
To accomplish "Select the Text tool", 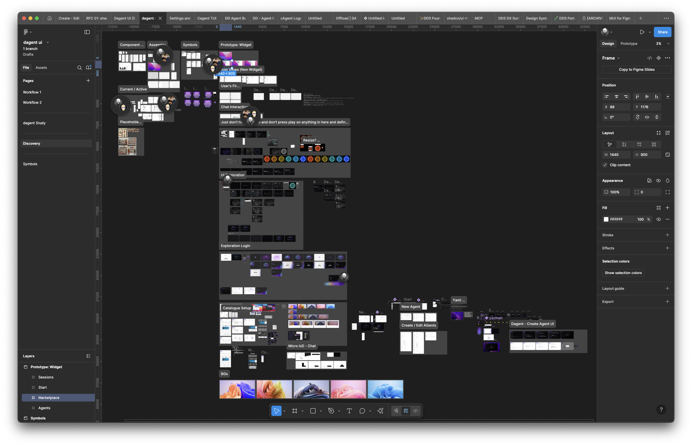I will click(x=350, y=411).
